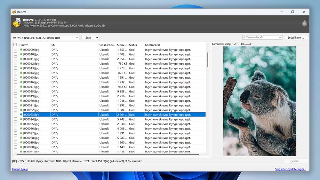This screenshot has width=320, height=180.
Task: Sort by the Filnavn column header
Action: 24,45
